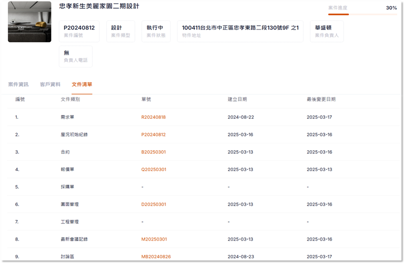Open the 屋況初始紀錄 link P20240812 in the table

pyautogui.click(x=153, y=135)
